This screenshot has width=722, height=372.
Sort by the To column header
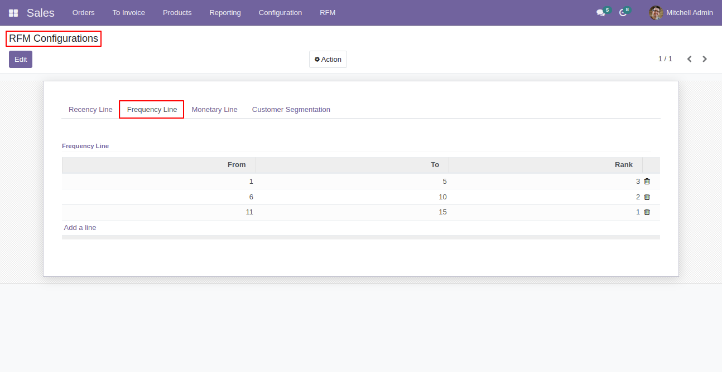pos(353,165)
